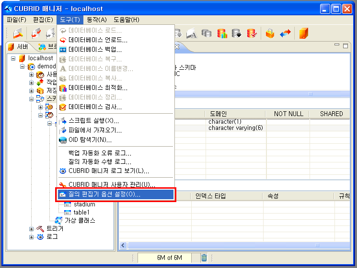This screenshot has height=268, width=357.
Task: Click the trash can garbage collector icon
Action: (204, 258)
